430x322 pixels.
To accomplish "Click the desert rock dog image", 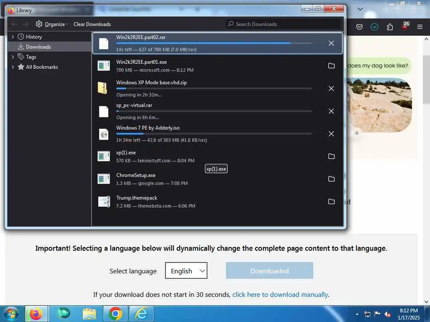I will [x=379, y=105].
